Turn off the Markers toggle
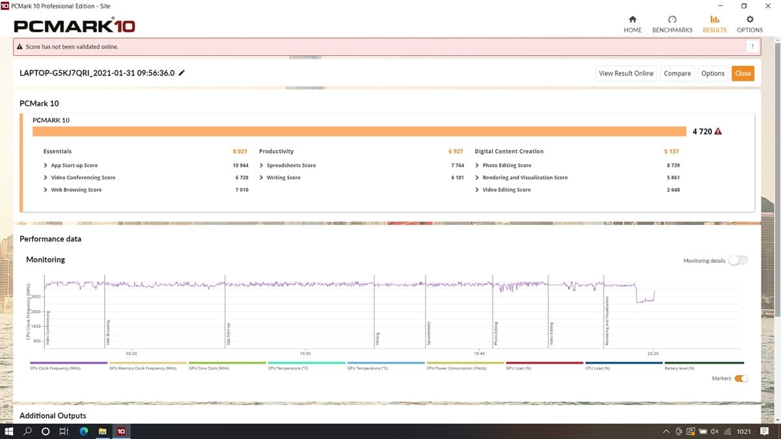Screen dimensions: 781x439 point(741,379)
